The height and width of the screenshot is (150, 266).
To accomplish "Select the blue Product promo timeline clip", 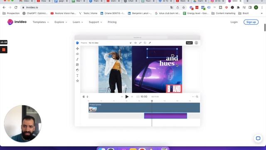I will (144, 107).
